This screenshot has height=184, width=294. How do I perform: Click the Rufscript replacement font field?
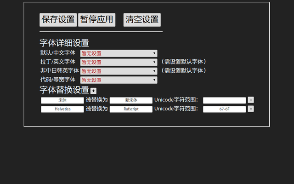click(131, 109)
